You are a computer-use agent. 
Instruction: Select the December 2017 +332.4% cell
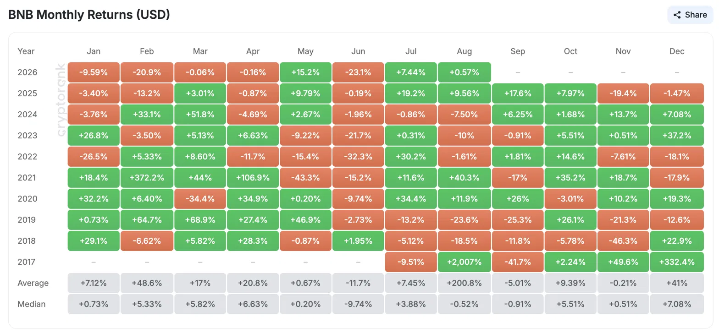677,262
